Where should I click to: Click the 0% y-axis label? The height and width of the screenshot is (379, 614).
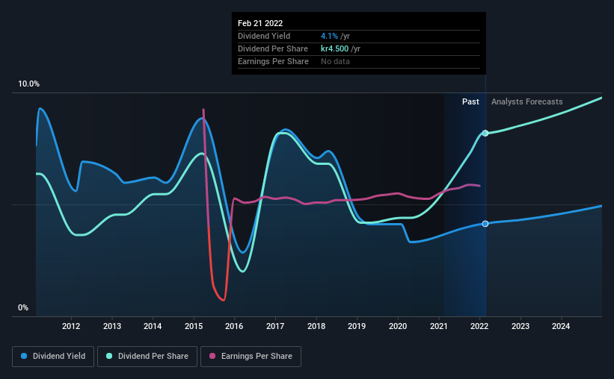tap(23, 308)
